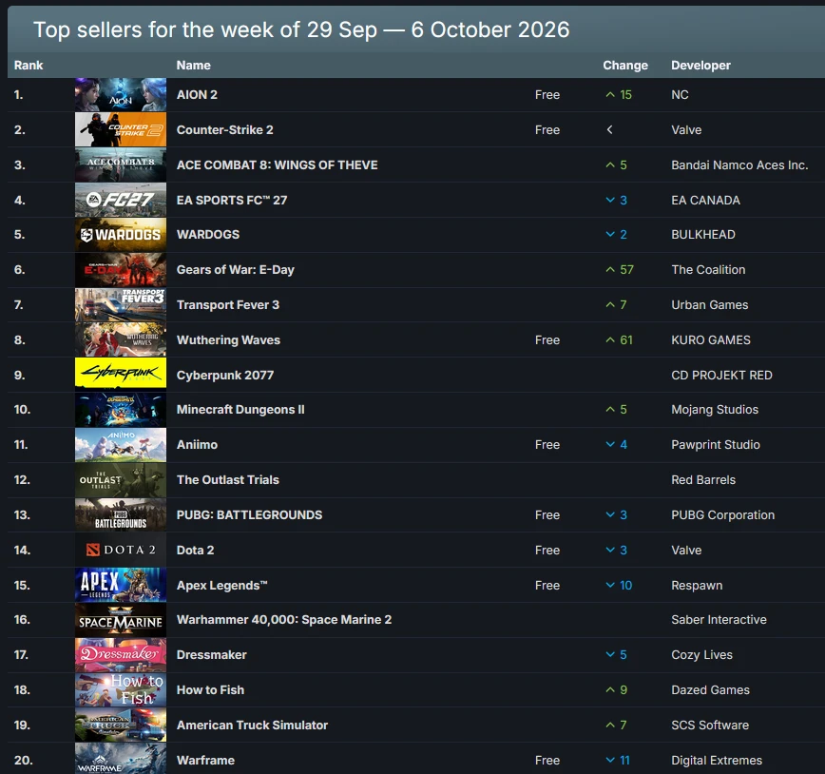825x774 pixels.
Task: Click the DOTA 2 logo thumbnail
Action: 121,550
